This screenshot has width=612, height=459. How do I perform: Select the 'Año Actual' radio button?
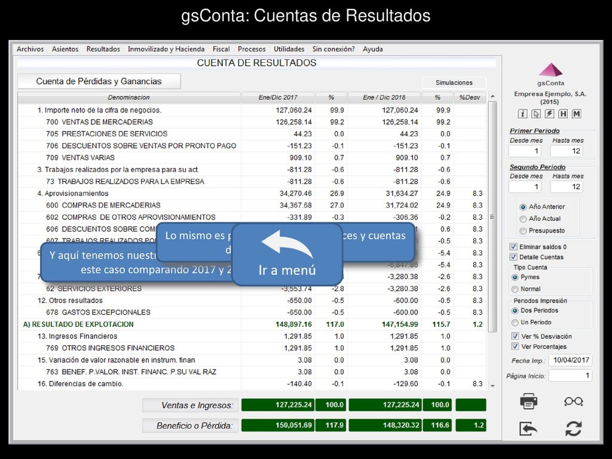pyautogui.click(x=523, y=219)
